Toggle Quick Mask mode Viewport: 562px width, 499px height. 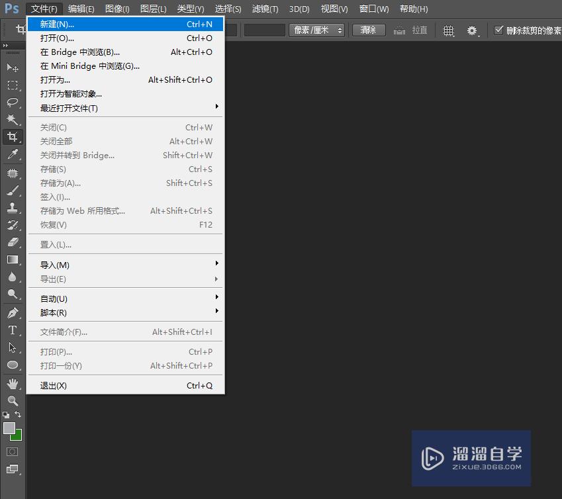[x=12, y=451]
